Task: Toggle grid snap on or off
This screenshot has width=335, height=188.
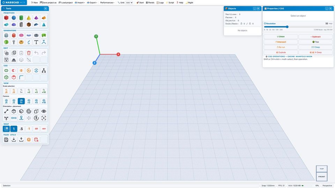Action: click(x=6, y=129)
